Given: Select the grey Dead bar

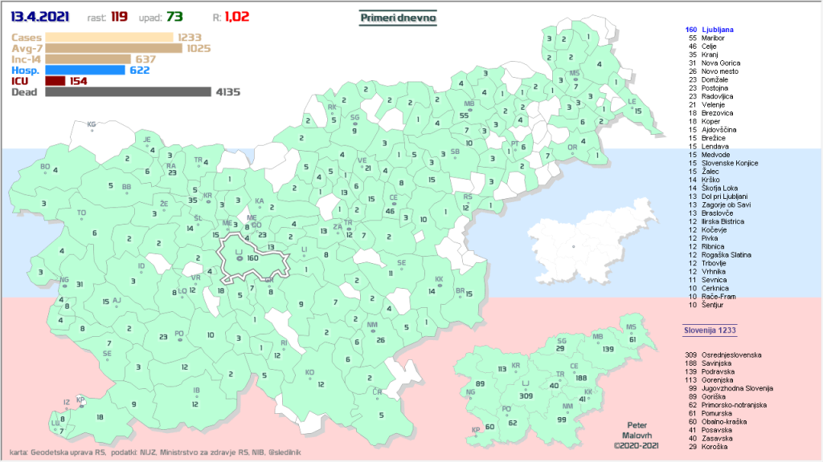Looking at the screenshot, I should [129, 92].
